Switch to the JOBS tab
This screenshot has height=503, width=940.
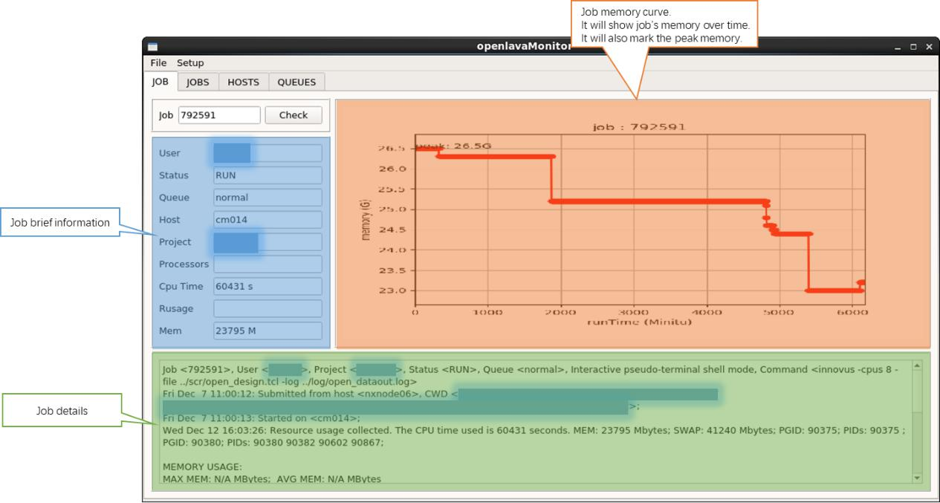[x=197, y=82]
